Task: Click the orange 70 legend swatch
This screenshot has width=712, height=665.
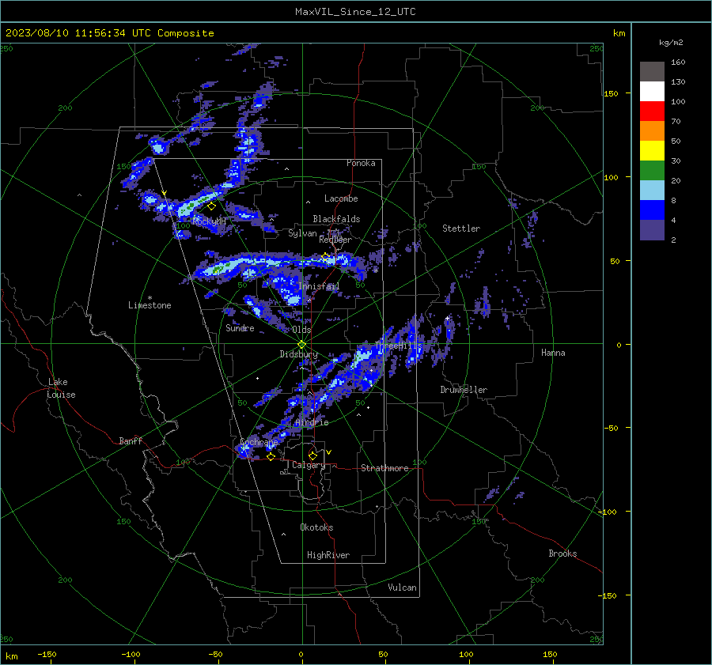Action: [x=652, y=130]
